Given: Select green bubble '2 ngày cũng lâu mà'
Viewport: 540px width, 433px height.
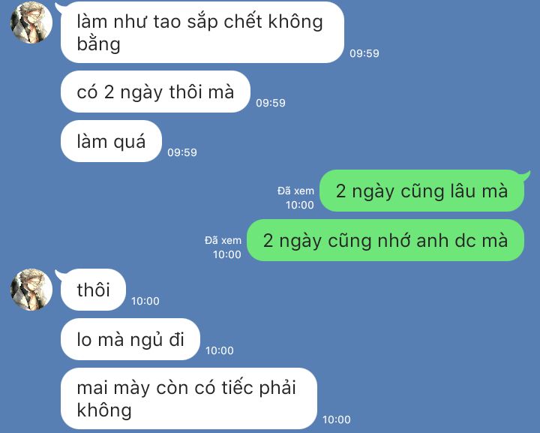Looking at the screenshot, I should (421, 191).
